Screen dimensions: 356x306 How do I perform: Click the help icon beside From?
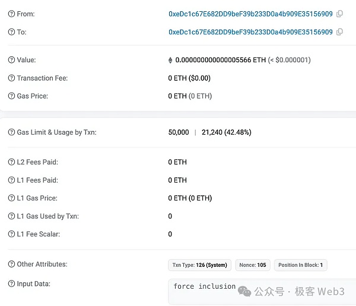tap(11, 14)
